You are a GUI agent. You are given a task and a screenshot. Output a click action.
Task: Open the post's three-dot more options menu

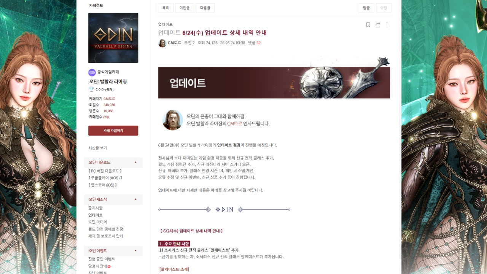tap(387, 25)
